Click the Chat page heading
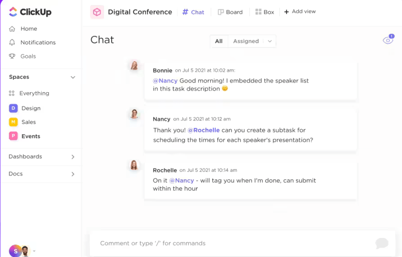This screenshot has width=402, height=257. [x=102, y=40]
